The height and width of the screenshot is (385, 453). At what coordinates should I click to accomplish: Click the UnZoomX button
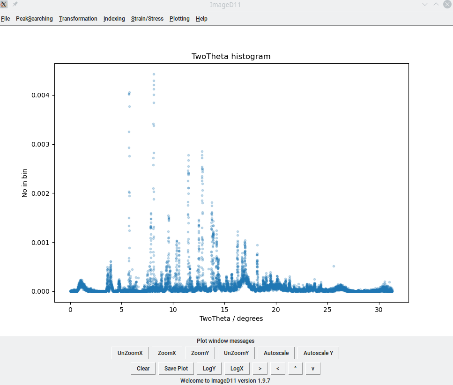130,353
